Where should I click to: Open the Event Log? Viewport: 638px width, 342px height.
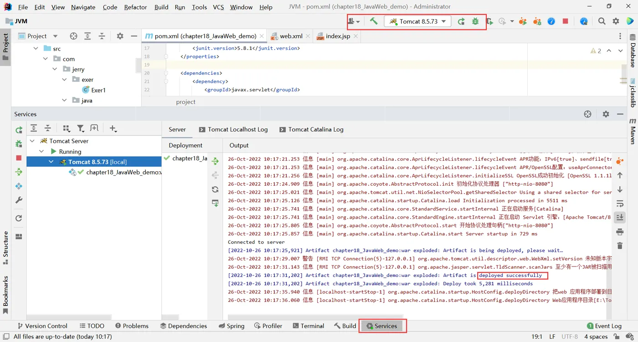click(604, 326)
